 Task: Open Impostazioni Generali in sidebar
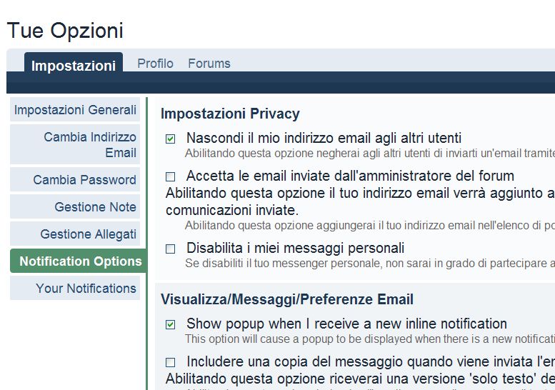(x=75, y=110)
